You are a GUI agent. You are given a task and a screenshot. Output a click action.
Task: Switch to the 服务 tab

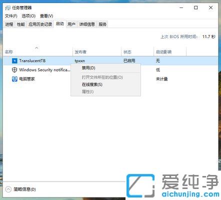[102, 24]
